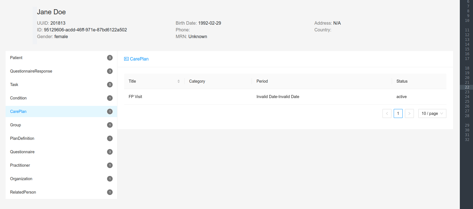This screenshot has height=209, width=473.
Task: Click the Jane Doe patient name
Action: 51,12
